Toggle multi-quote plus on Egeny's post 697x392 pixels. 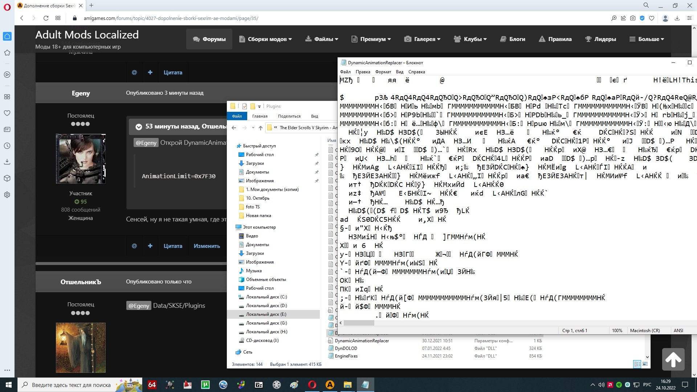[150, 246]
